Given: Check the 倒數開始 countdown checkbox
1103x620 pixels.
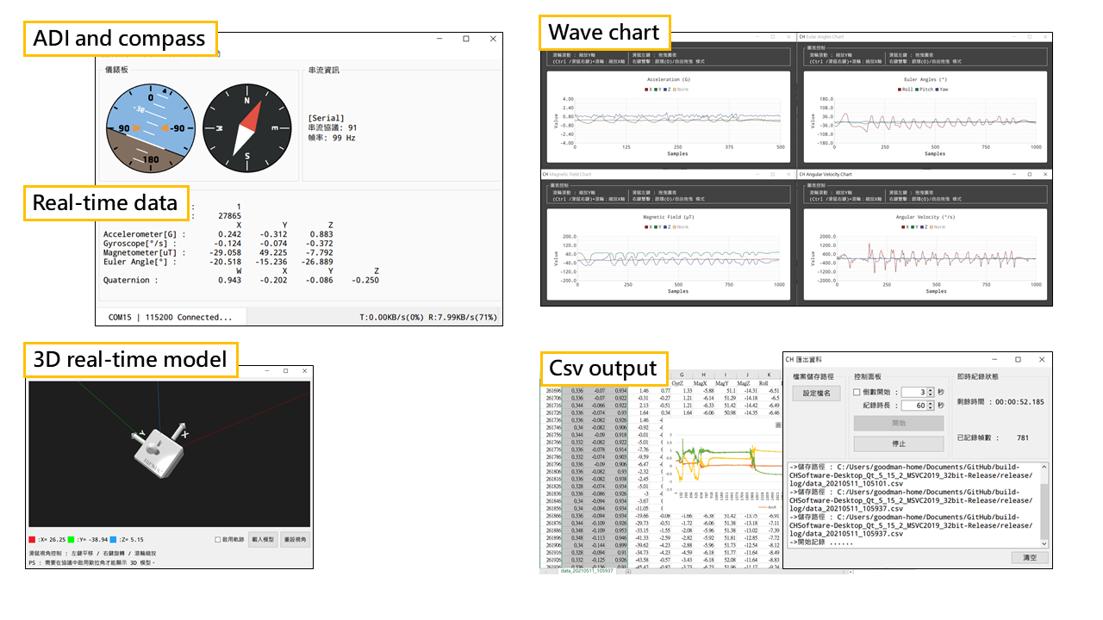Looking at the screenshot, I should click(857, 392).
